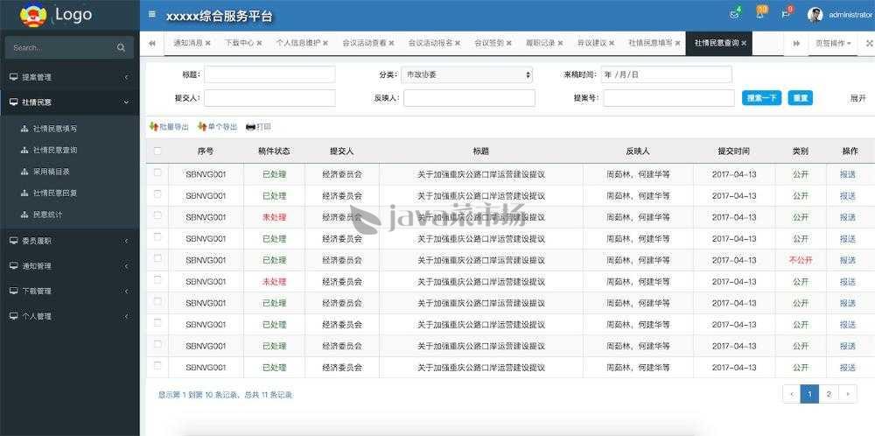Click the 单个导出 export icon
Viewport: 875px width, 436px height.
pos(202,127)
